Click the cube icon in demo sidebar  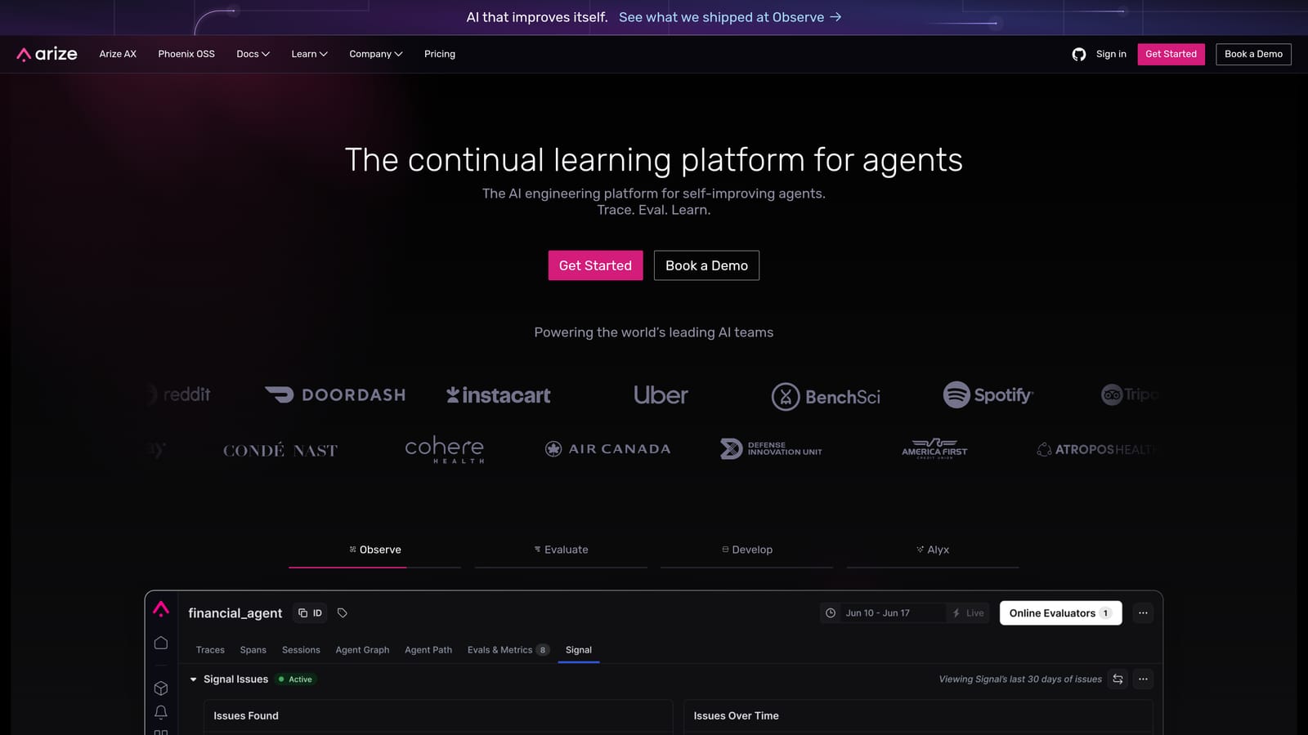161,688
